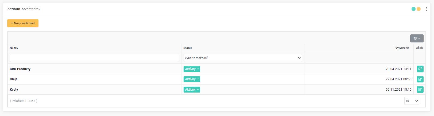Toggle the Aktívny status for CBD Produkty
The image size is (434, 116).
point(192,69)
